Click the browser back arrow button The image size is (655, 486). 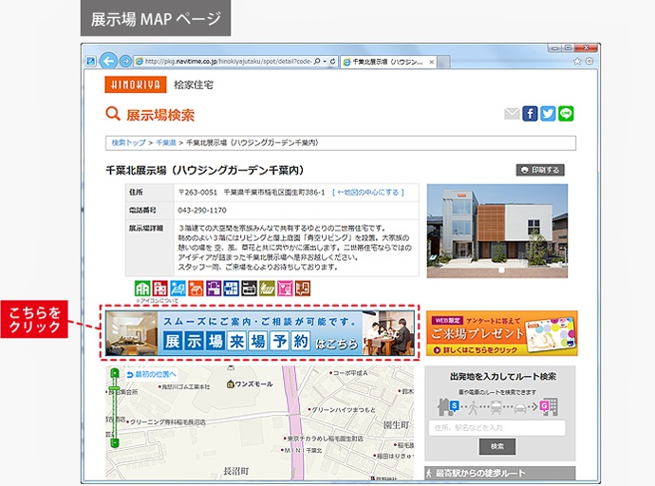108,60
